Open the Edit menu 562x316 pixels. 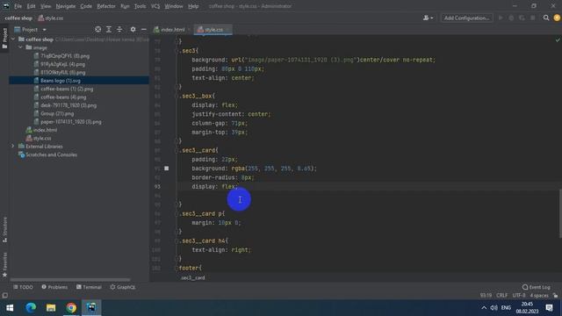[x=32, y=6]
